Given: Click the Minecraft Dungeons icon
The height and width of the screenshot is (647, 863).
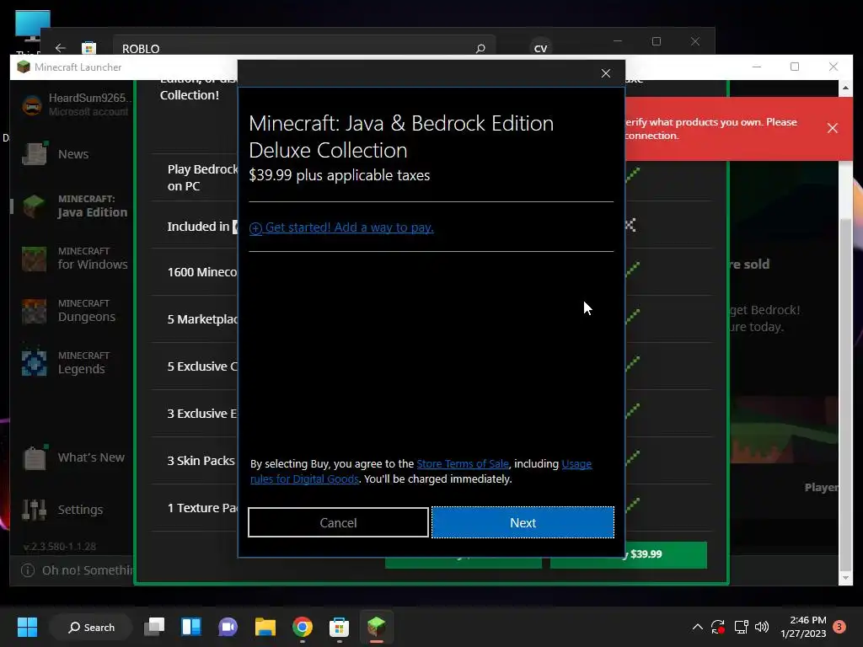Looking at the screenshot, I should [34, 311].
